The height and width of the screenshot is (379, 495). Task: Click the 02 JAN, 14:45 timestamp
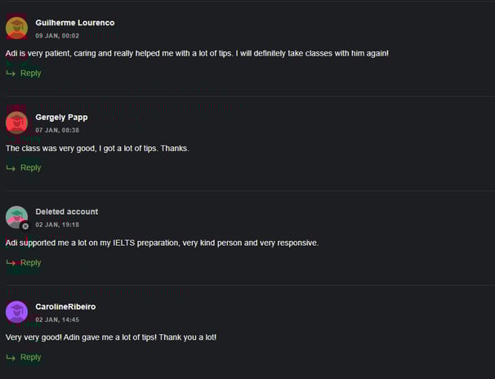point(57,319)
